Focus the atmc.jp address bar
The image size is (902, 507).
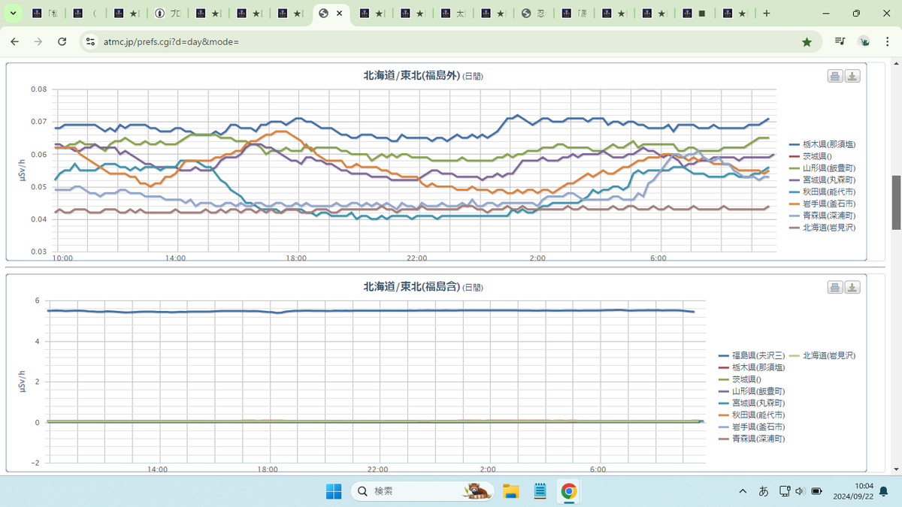click(443, 42)
